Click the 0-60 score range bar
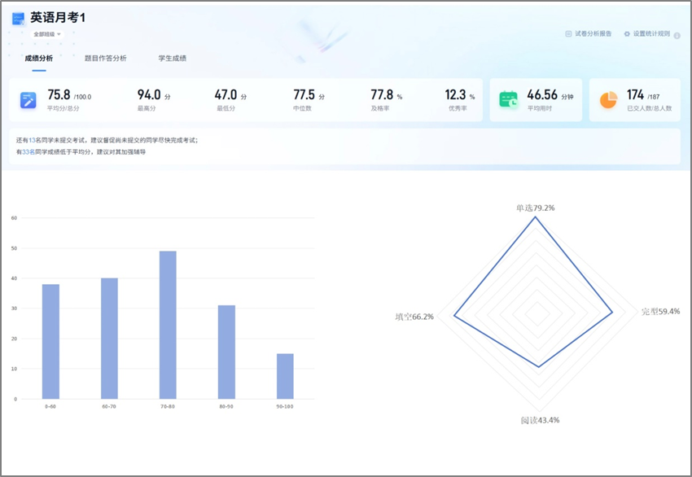The width and height of the screenshot is (692, 477). [x=50, y=341]
